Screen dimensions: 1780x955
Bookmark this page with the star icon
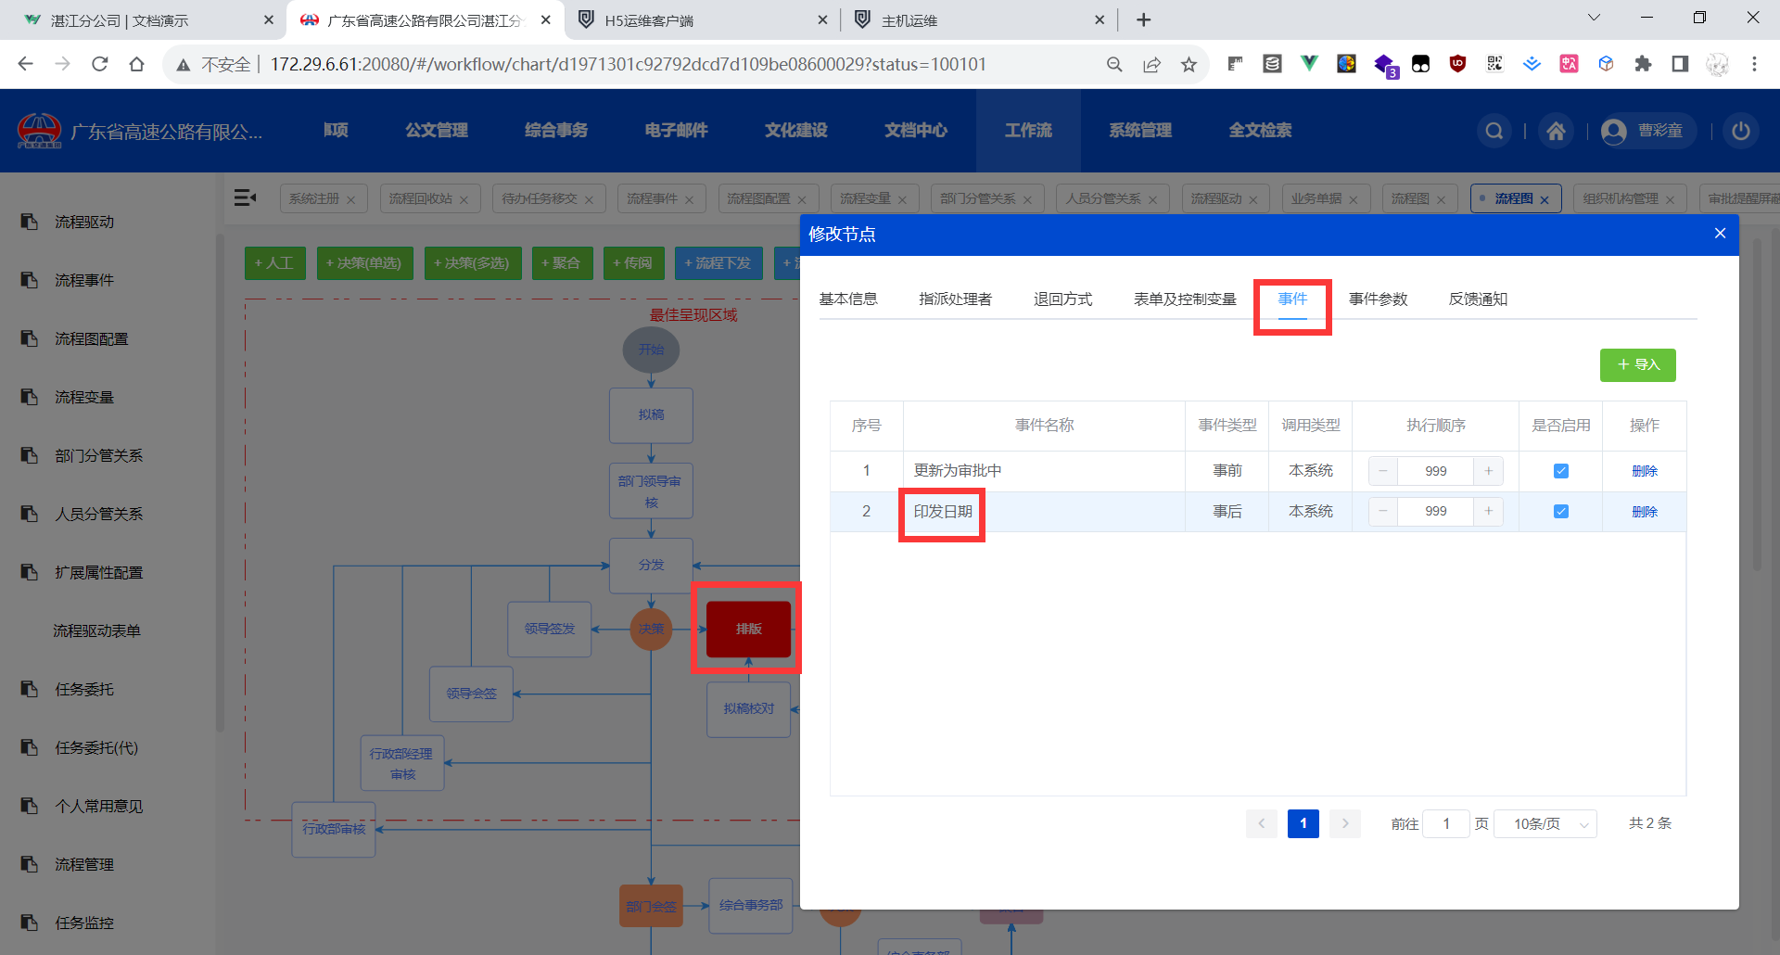1189,64
